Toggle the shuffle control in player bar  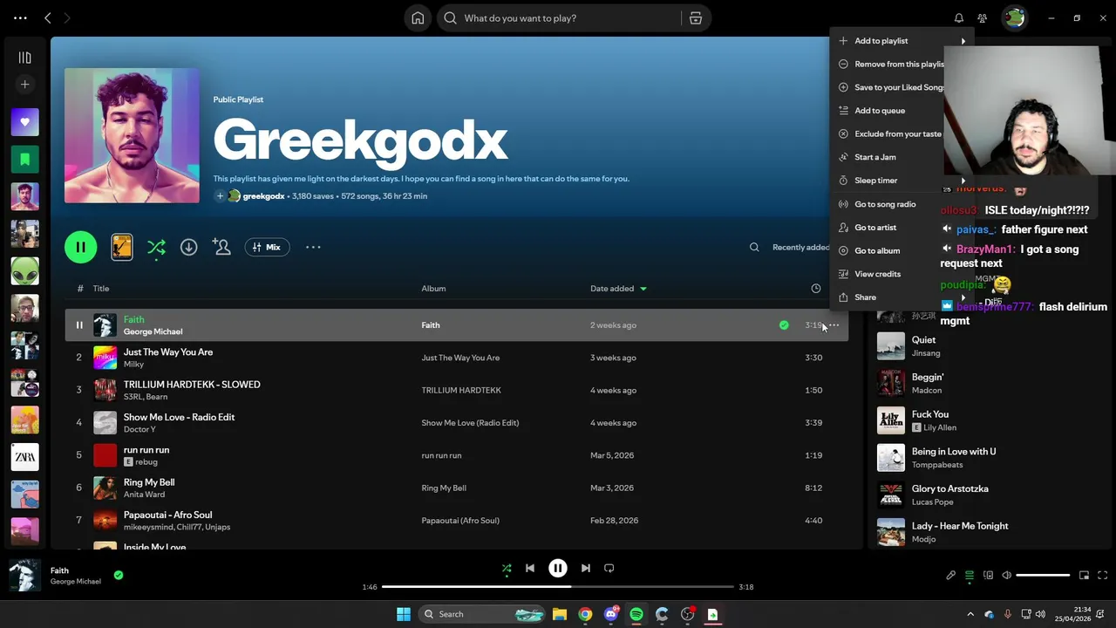coord(507,569)
